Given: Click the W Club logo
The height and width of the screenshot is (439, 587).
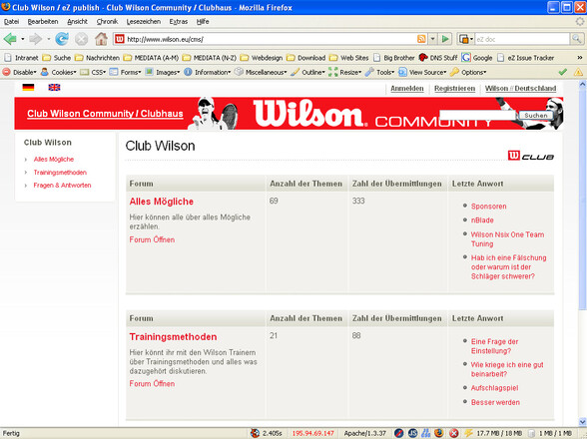Looking at the screenshot, I should 531,156.
